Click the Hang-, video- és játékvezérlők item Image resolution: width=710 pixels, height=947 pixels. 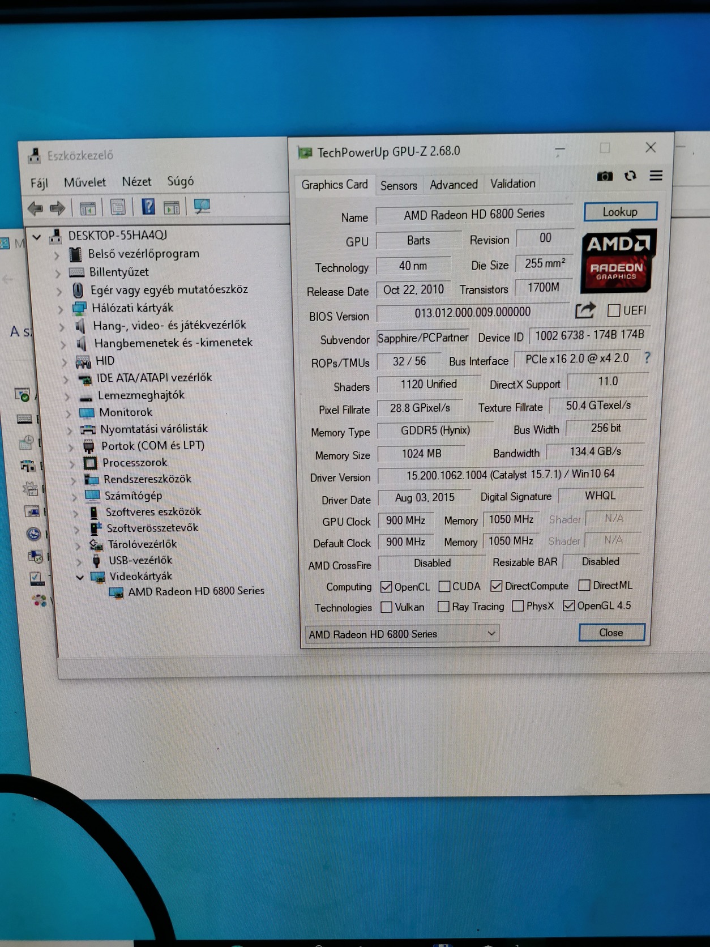170,325
